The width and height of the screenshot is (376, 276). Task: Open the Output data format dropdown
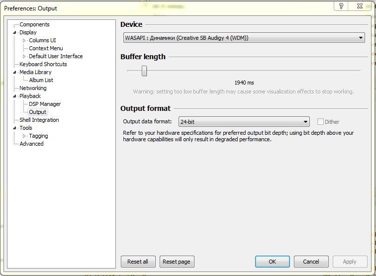click(x=244, y=121)
